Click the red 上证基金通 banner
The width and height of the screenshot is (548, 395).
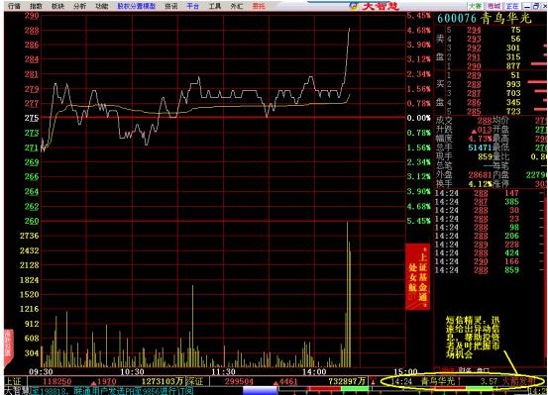pyautogui.click(x=417, y=276)
